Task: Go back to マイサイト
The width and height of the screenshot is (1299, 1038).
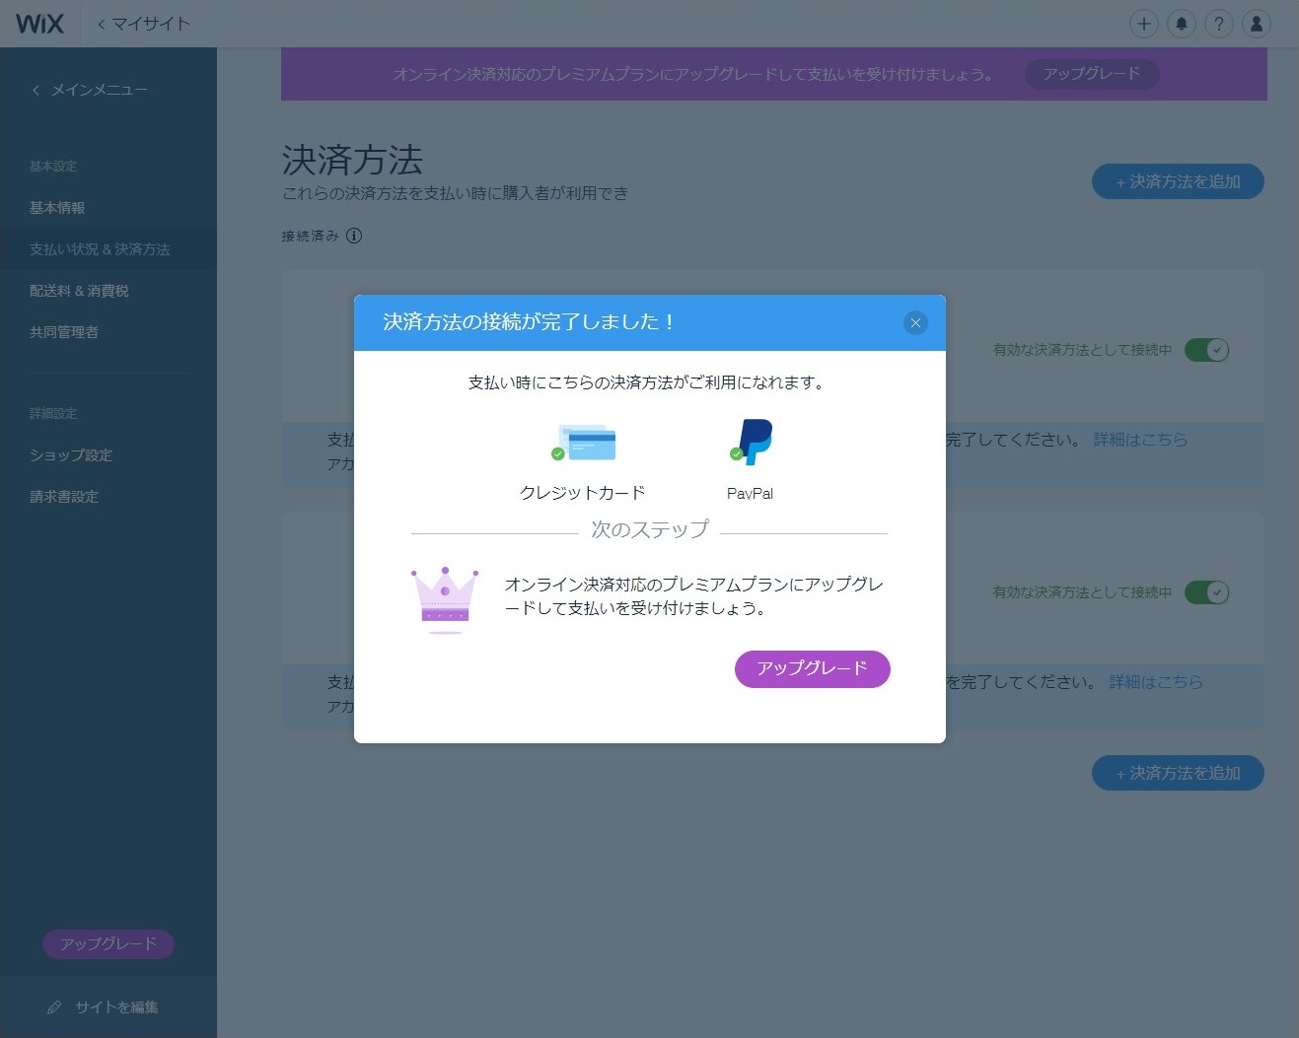Action: pos(144,24)
